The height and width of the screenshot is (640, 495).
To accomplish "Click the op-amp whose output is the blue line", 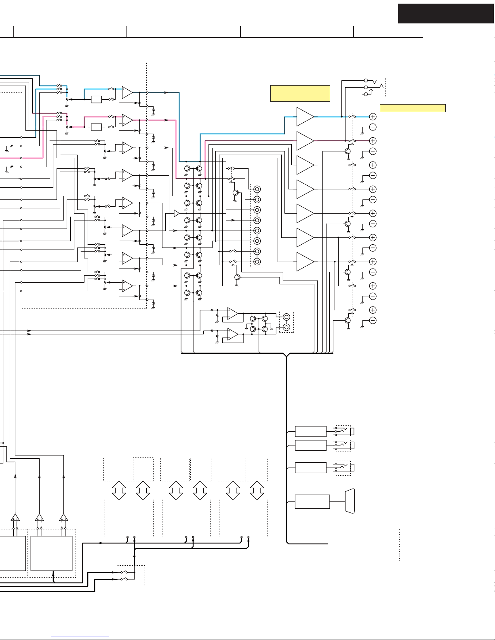I will point(127,92).
